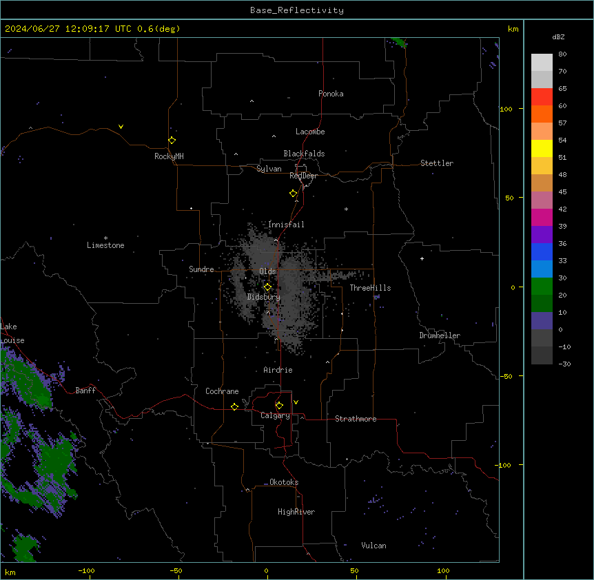Click the Innisfail city label
594x580 pixels.
pos(286,225)
